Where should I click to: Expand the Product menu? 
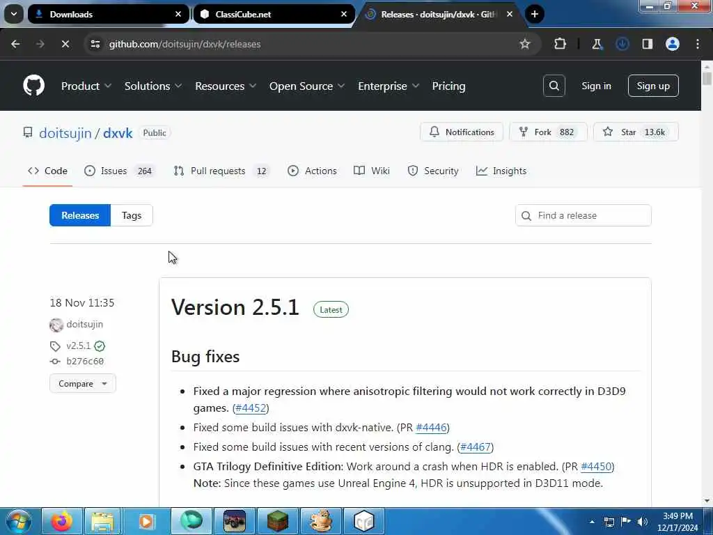86,86
